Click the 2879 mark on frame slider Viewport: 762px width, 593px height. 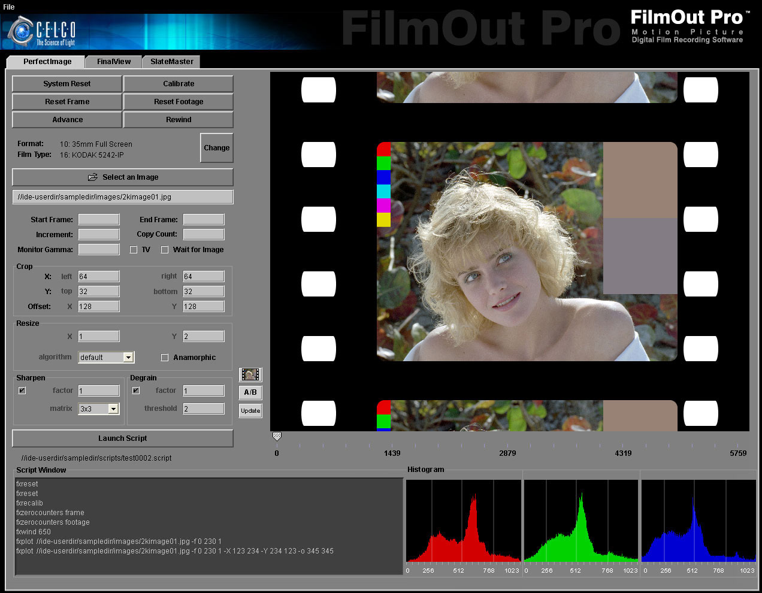507,453
